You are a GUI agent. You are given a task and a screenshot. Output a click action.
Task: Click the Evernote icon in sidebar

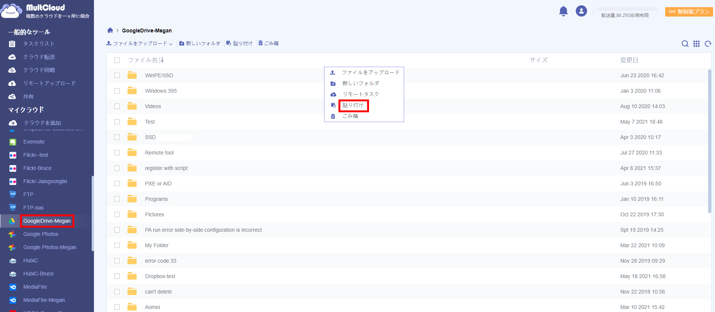tap(13, 142)
